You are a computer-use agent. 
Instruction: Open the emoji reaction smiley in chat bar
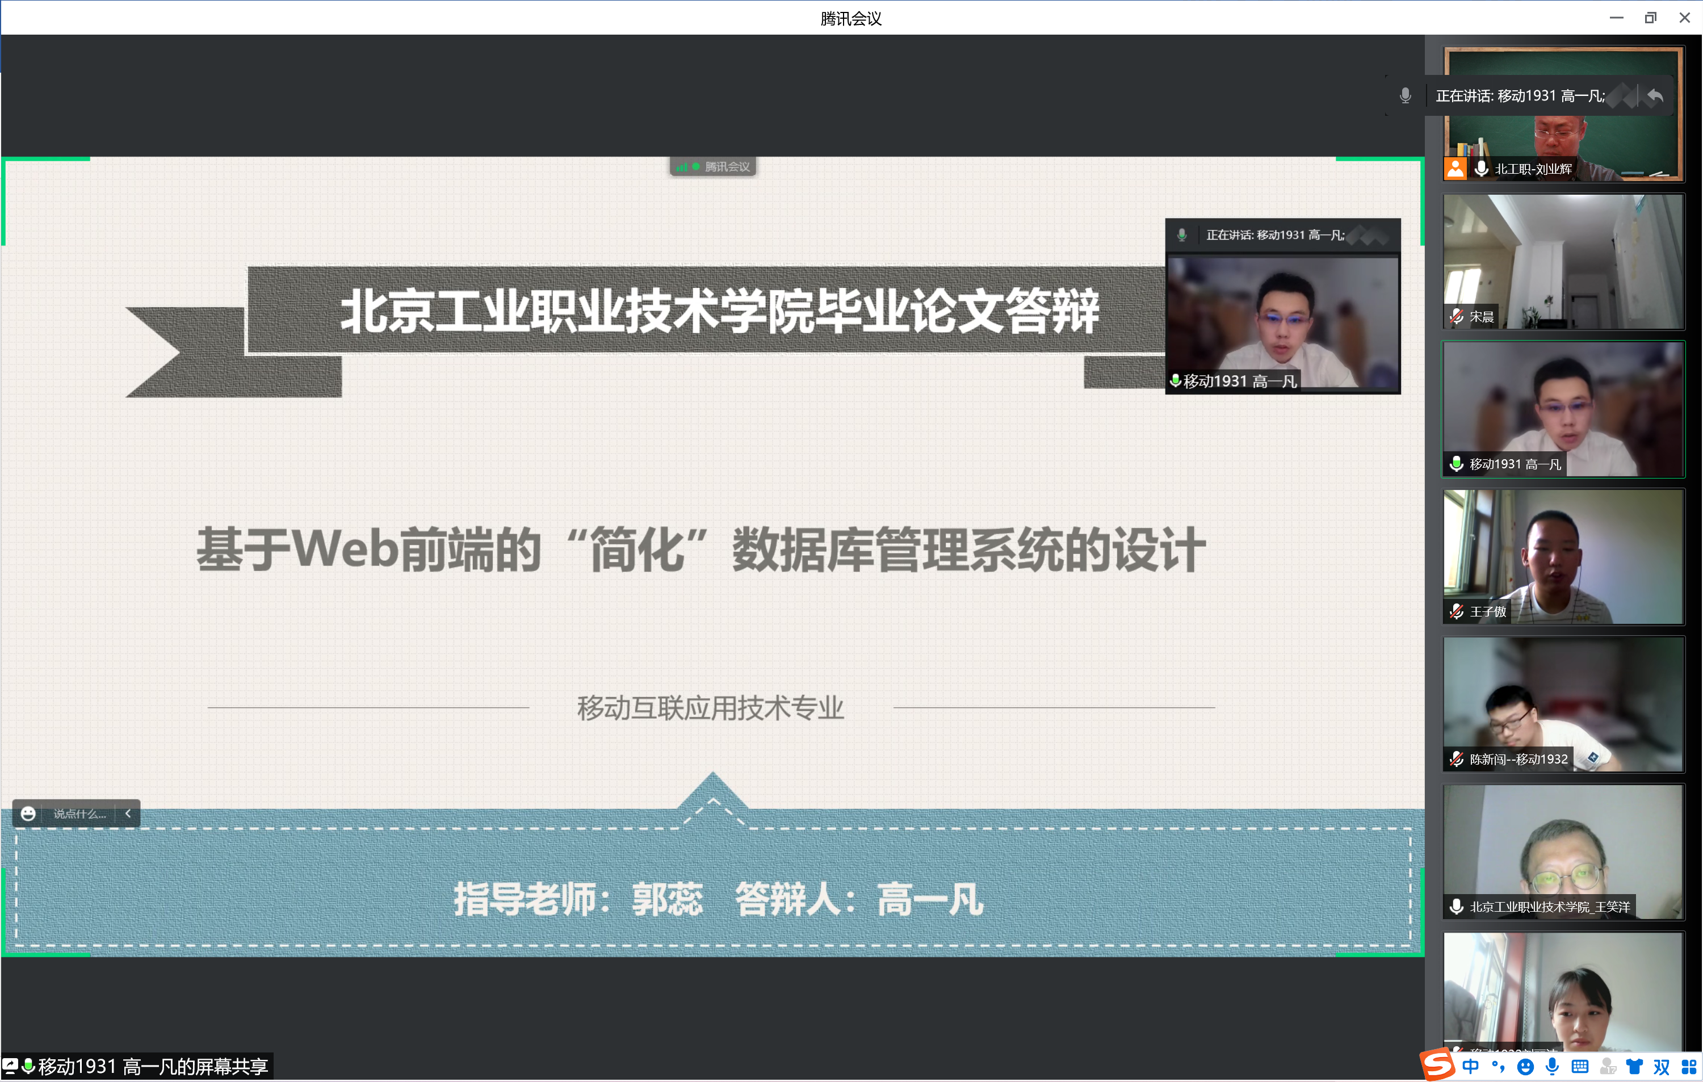(x=28, y=814)
